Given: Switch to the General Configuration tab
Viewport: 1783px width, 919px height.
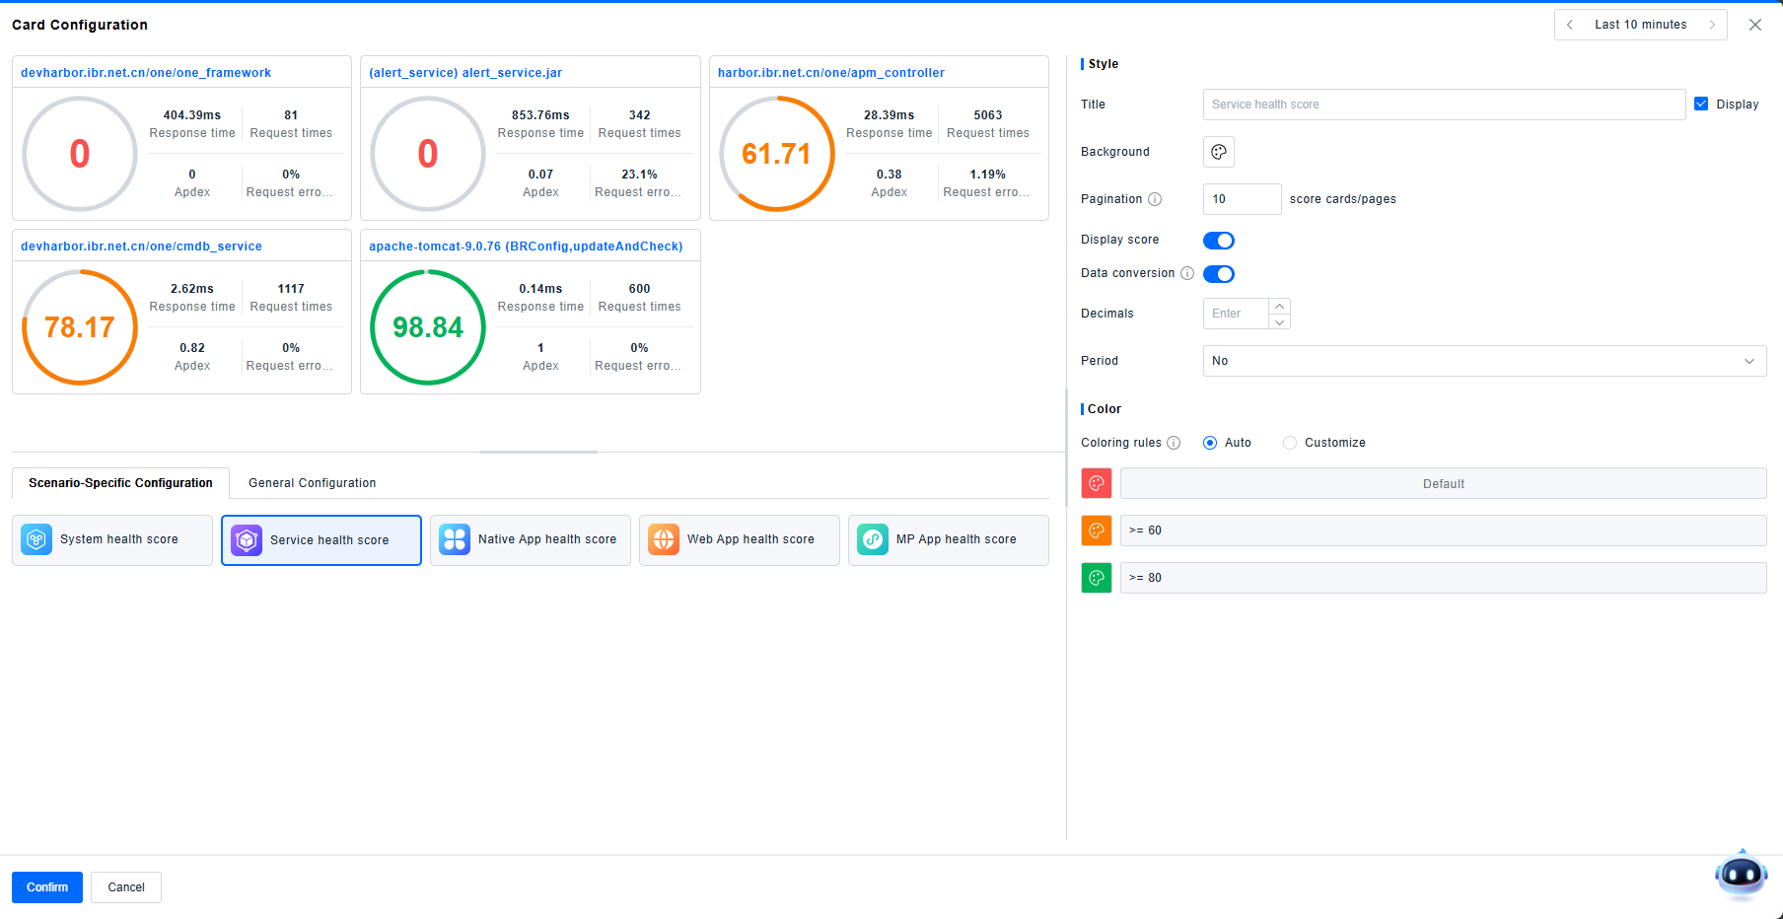Looking at the screenshot, I should pos(312,483).
